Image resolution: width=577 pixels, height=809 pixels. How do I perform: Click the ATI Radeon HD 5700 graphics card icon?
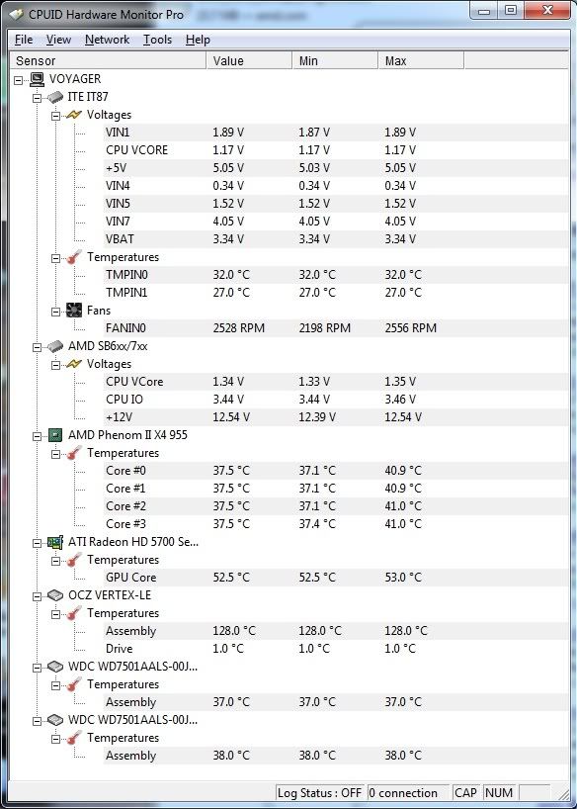54,542
